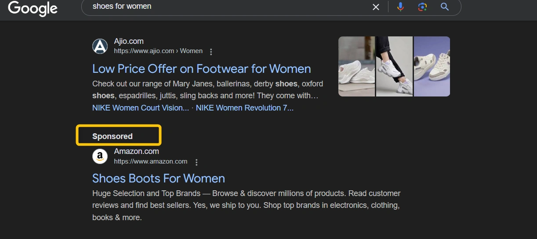Click the Amazon.com site name

136,151
